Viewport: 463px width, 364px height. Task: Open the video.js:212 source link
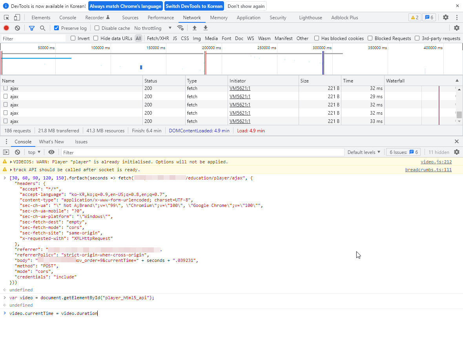[x=436, y=162]
